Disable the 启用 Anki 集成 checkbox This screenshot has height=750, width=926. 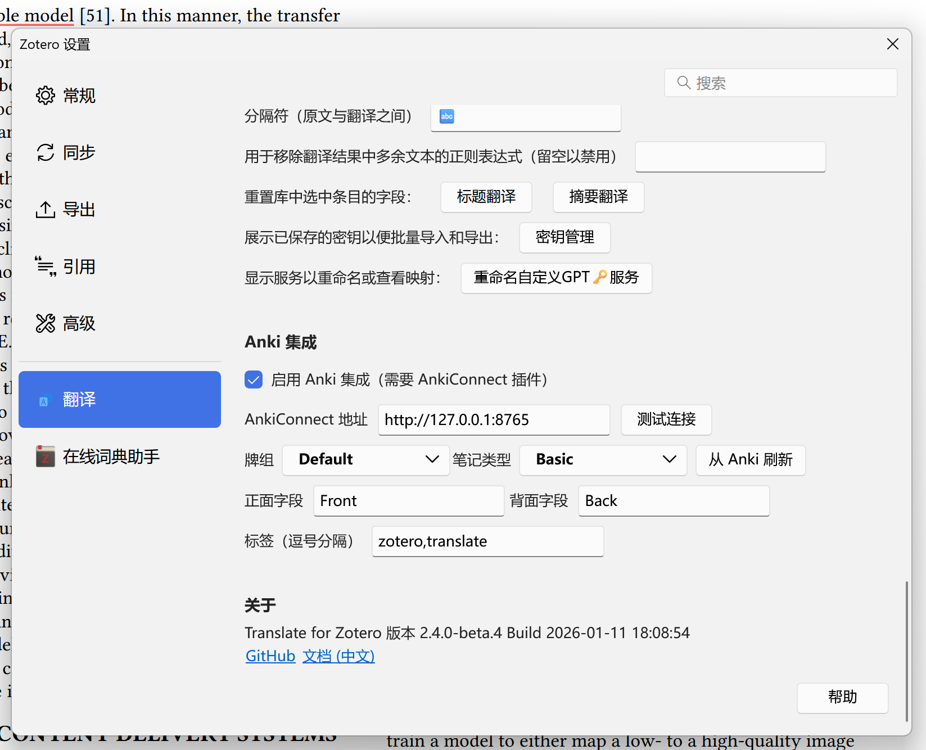(x=254, y=379)
